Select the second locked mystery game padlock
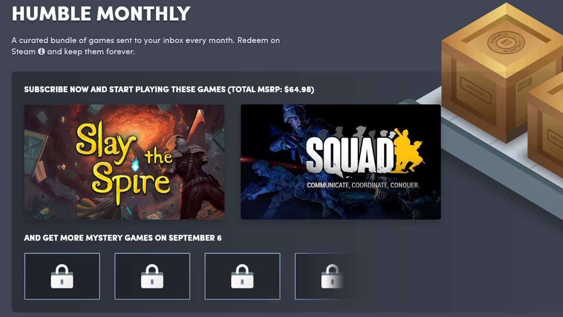 tap(152, 276)
